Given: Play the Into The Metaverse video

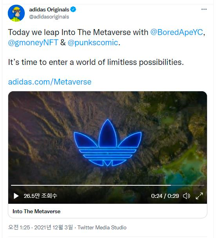Looking at the screenshot, I should [16, 196].
